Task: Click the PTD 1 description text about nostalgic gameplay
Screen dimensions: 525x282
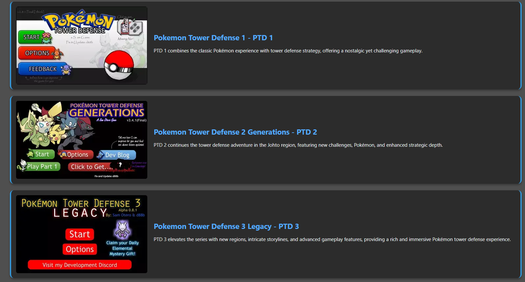Action: click(288, 51)
